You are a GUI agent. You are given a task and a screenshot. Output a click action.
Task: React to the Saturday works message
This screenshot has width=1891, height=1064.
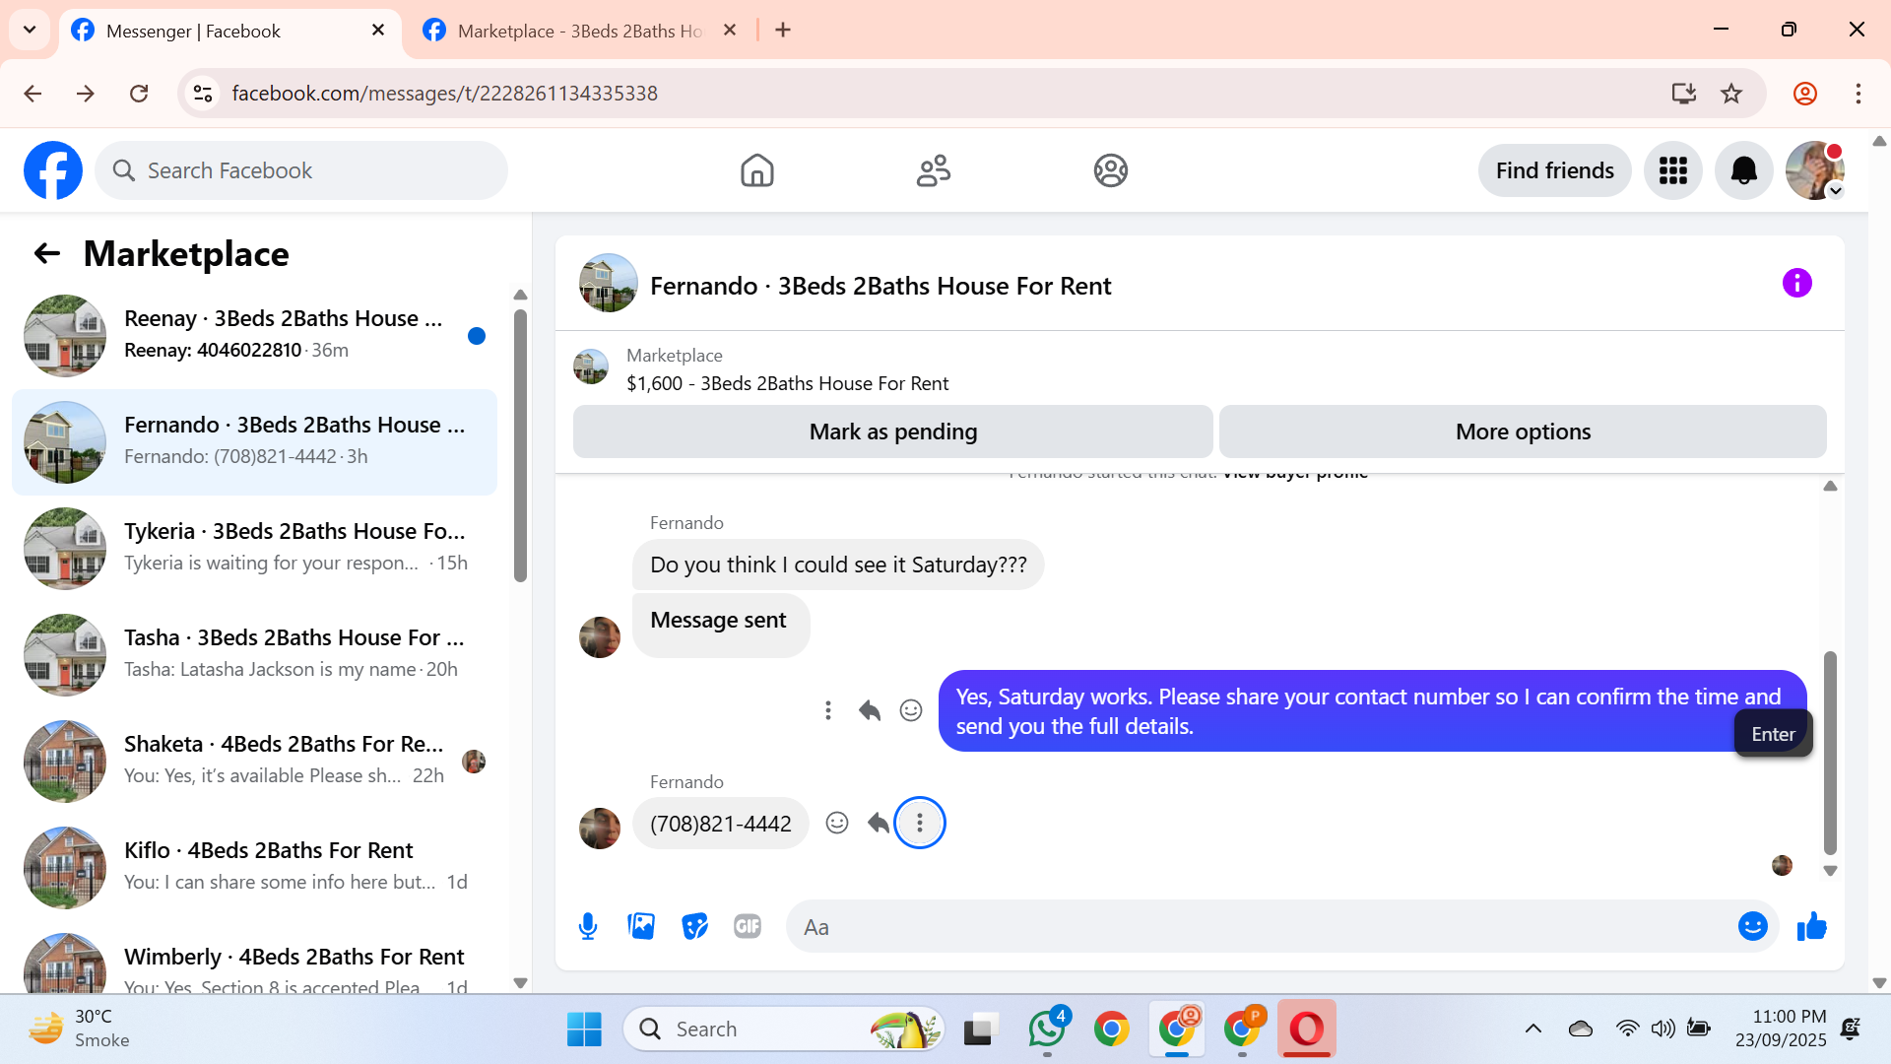[x=911, y=710]
